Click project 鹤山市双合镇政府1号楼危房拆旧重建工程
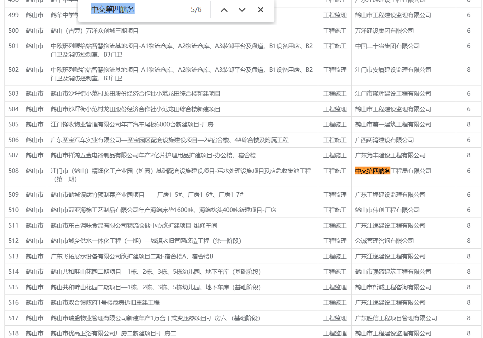 pyautogui.click(x=105, y=302)
